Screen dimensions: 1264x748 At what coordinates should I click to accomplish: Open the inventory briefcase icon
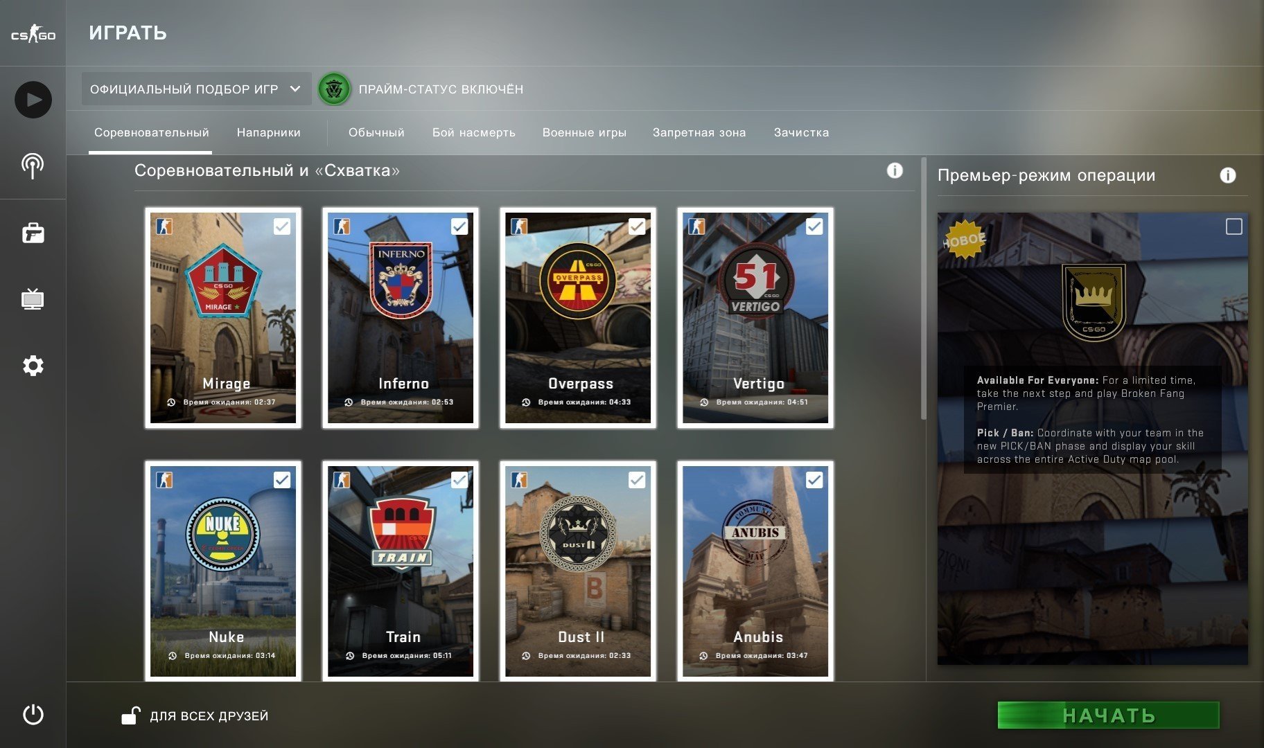pyautogui.click(x=33, y=233)
